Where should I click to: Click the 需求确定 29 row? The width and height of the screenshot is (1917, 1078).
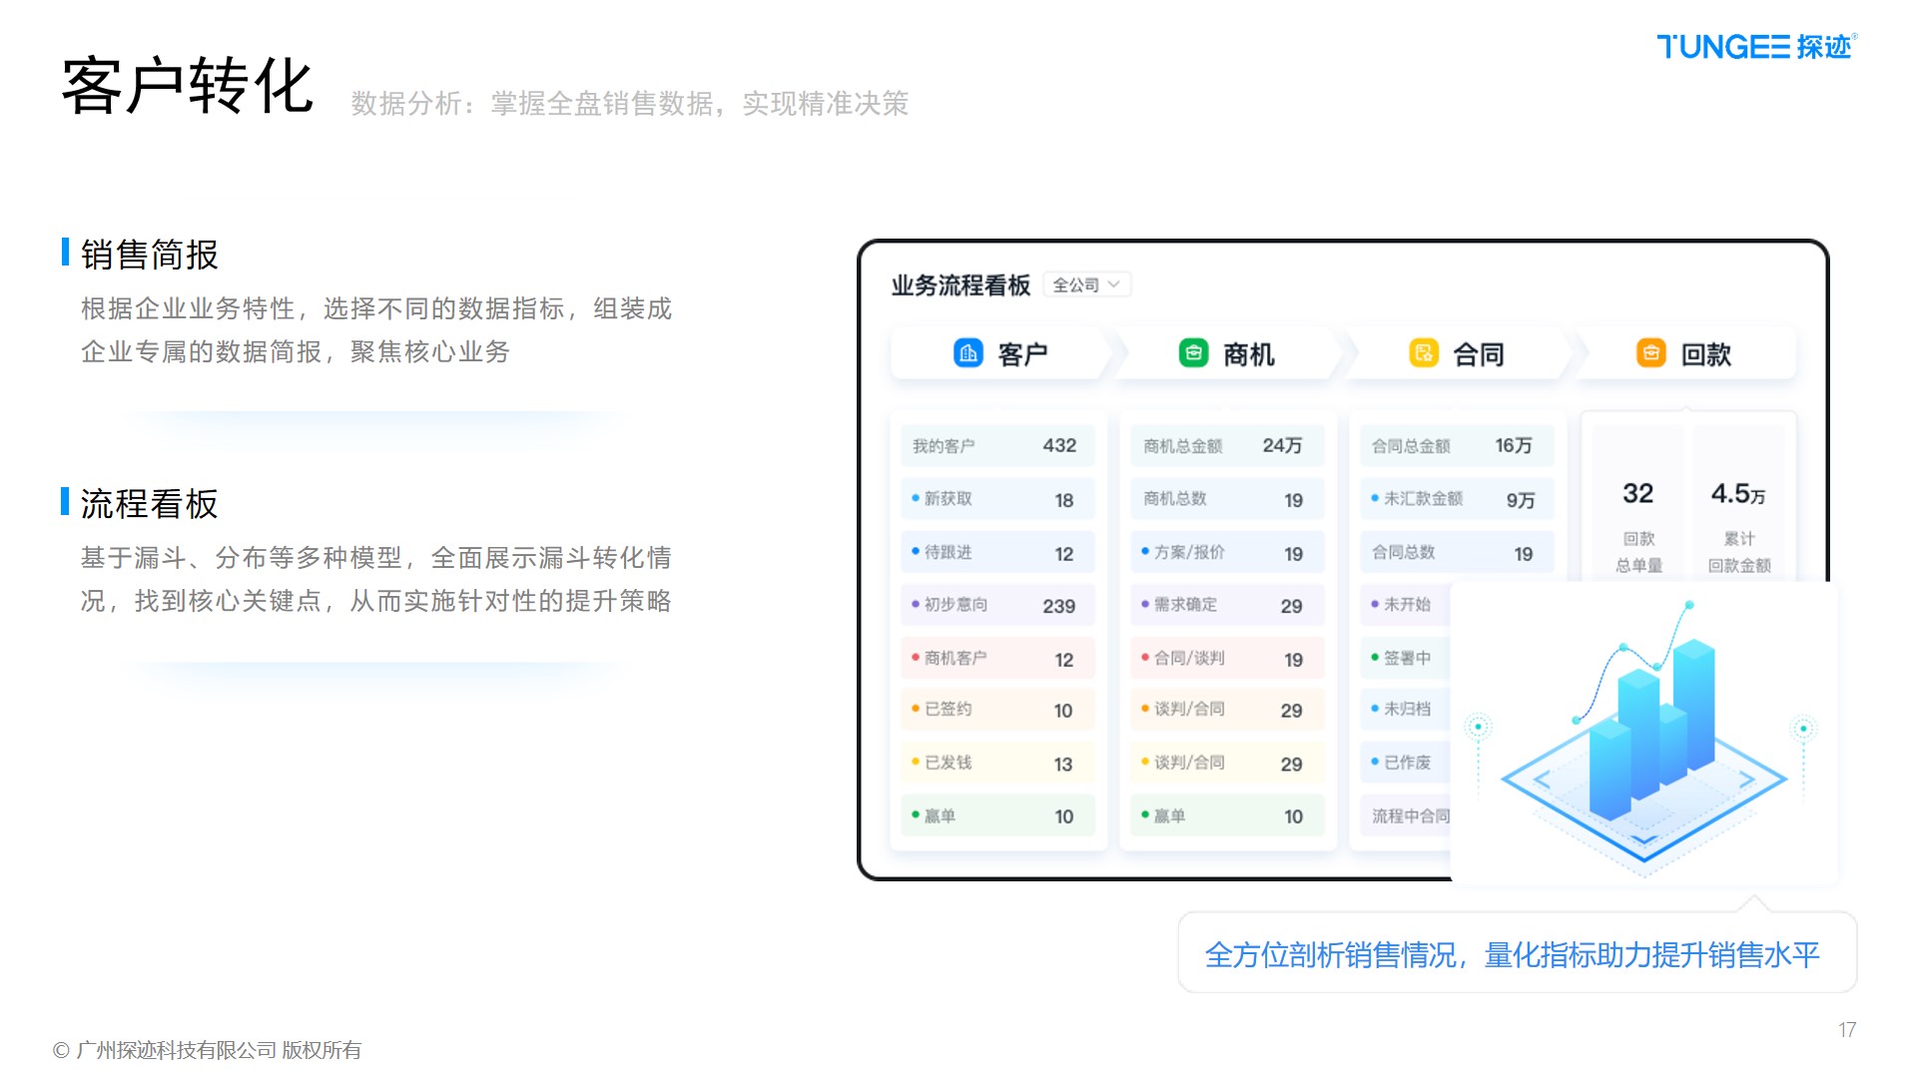click(1226, 605)
